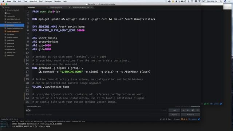The height and width of the screenshot is (131, 233).
Task: Open plugins.sh in the tree view
Action: (11, 47)
